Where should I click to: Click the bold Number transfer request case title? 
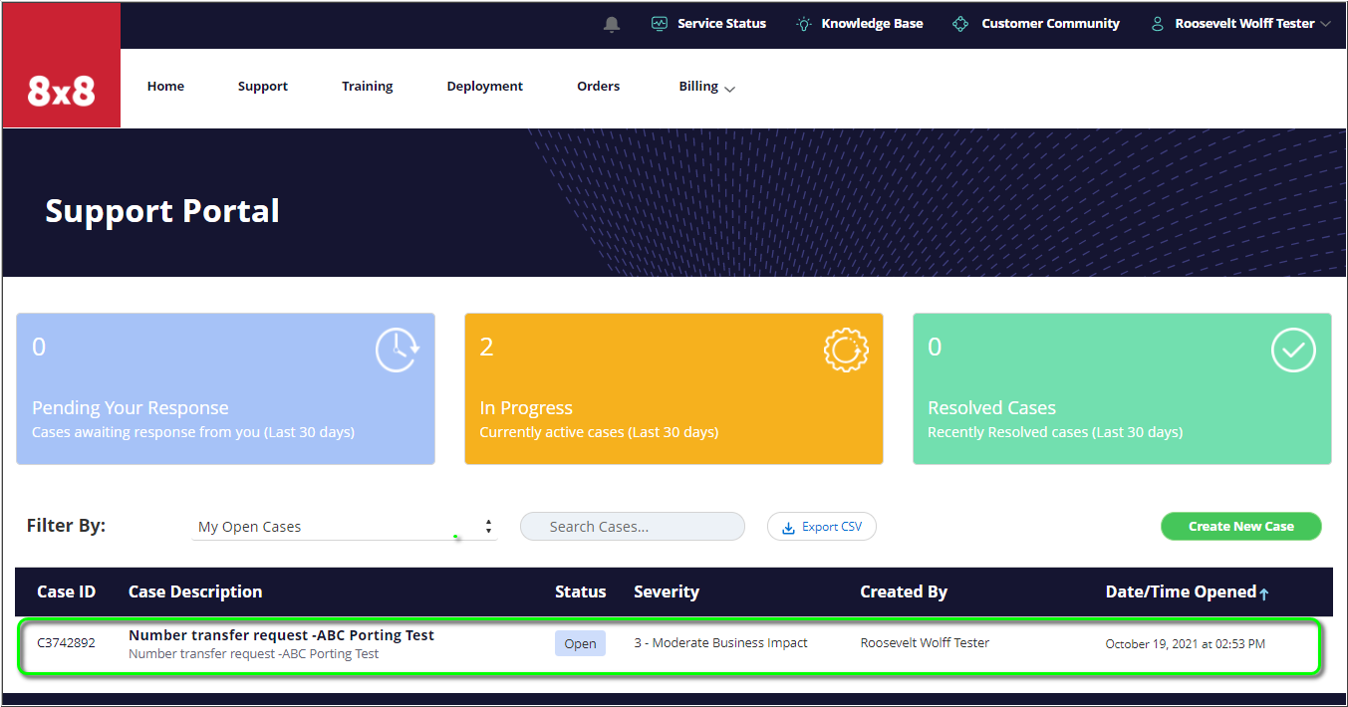(282, 635)
